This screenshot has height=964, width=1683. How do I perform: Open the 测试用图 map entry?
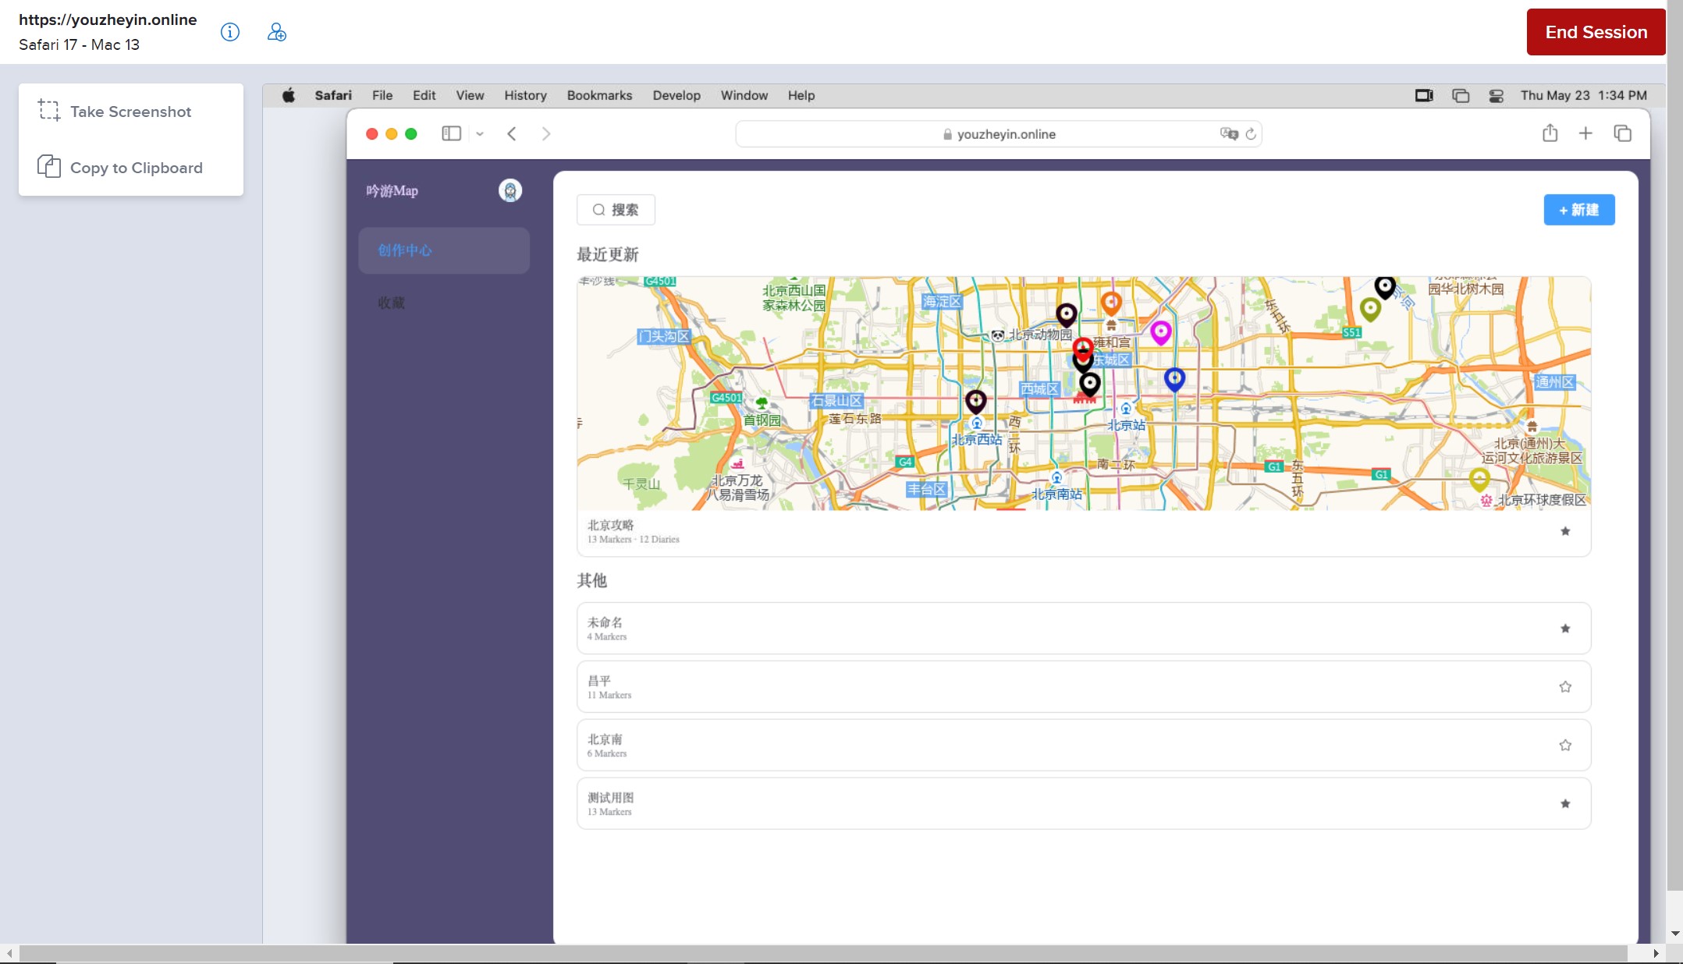click(x=1084, y=804)
